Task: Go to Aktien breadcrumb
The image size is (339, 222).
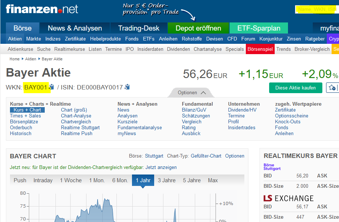Action: coord(30,59)
